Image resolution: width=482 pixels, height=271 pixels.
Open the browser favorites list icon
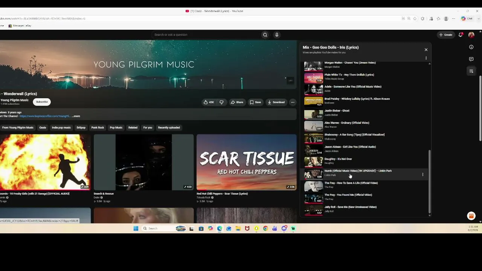tap(439, 18)
